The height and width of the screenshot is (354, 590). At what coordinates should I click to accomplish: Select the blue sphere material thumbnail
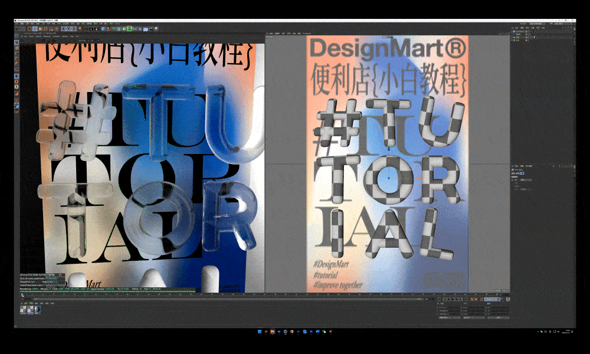tap(38, 310)
